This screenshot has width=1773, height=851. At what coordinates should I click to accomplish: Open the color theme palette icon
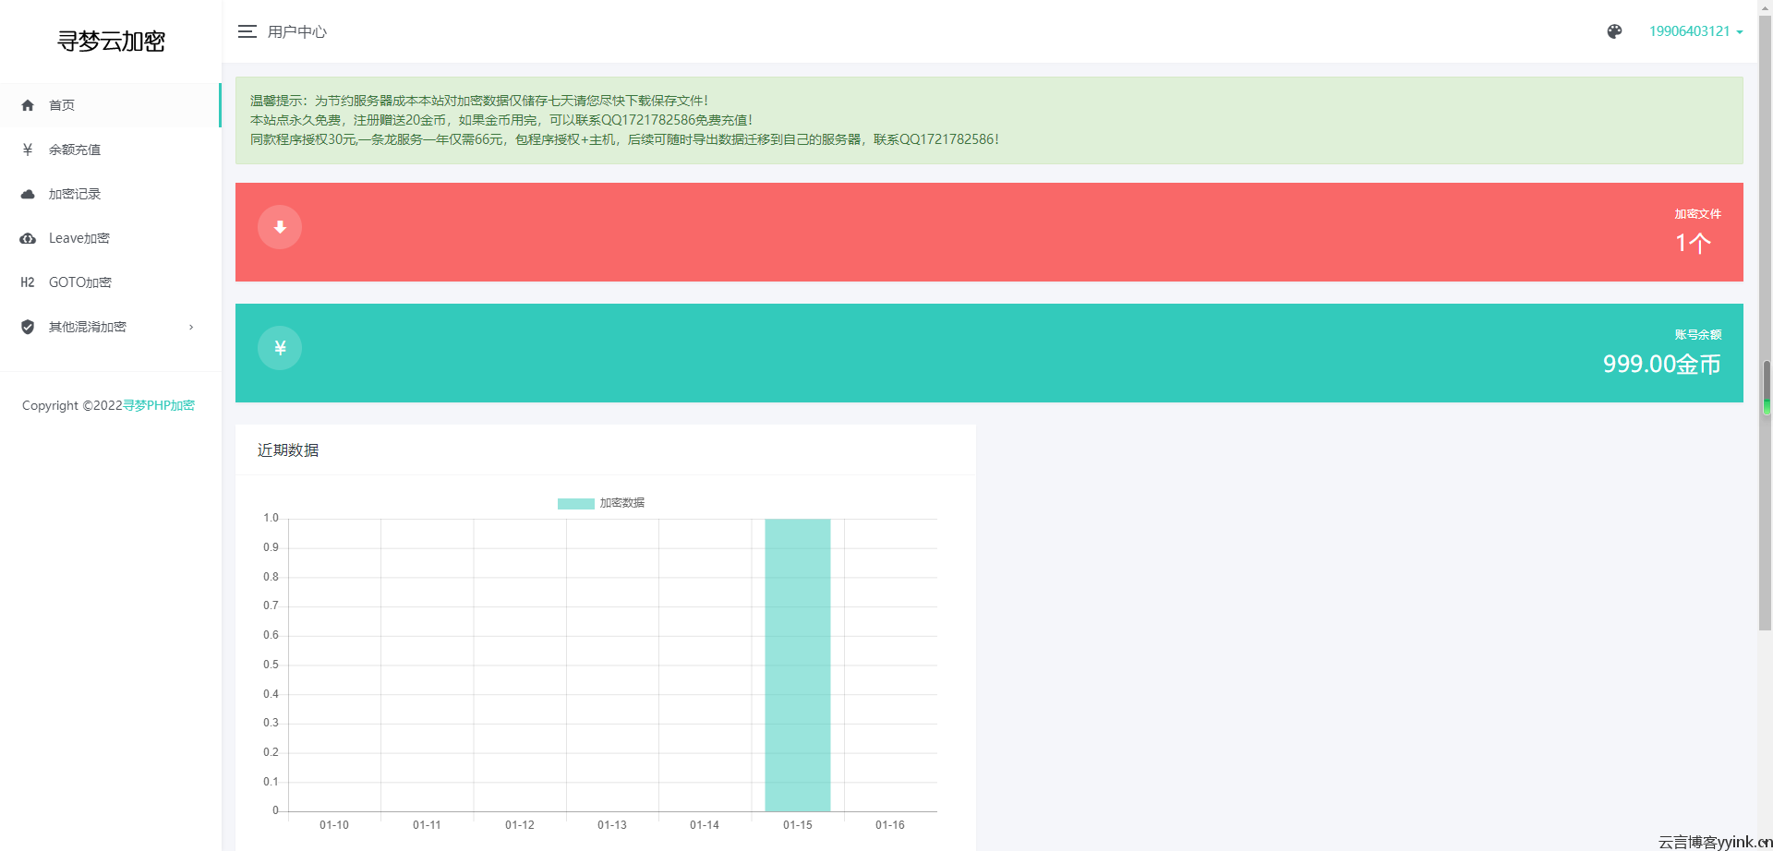(x=1614, y=31)
